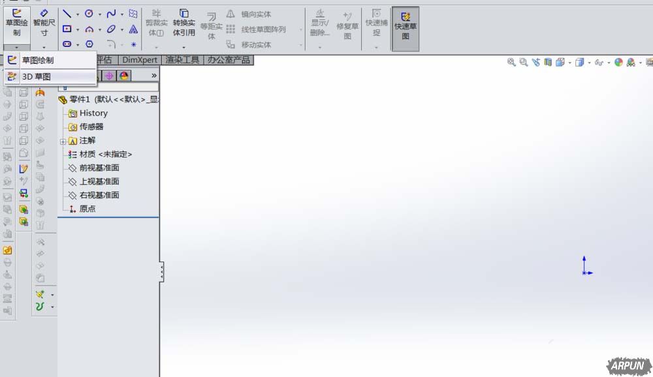Select the History folder
Screen dimensions: 653x377
[88, 113]
